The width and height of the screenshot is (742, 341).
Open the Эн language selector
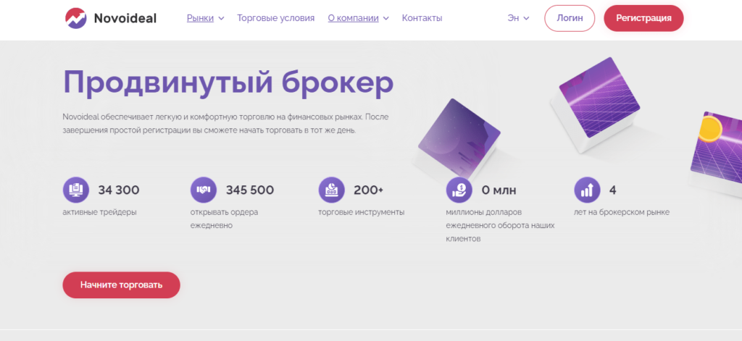tap(518, 18)
